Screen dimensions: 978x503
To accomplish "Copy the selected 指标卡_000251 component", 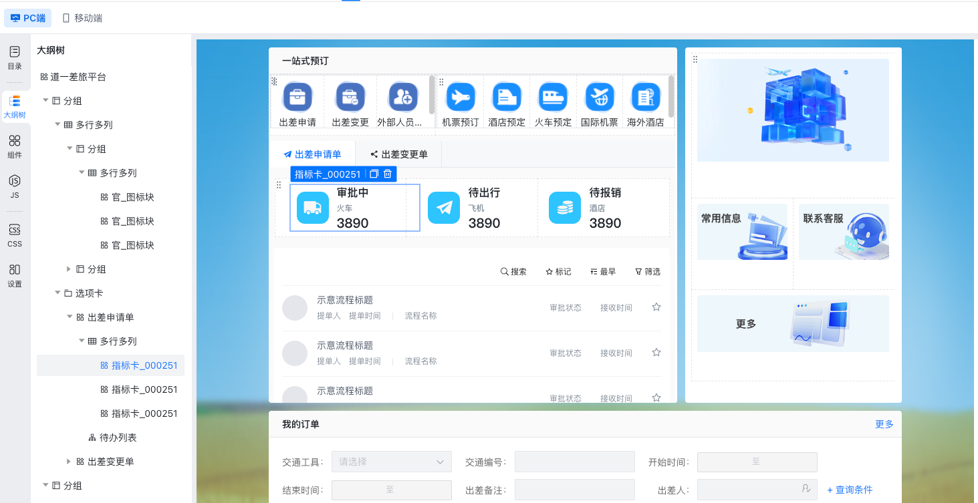I will click(x=374, y=174).
